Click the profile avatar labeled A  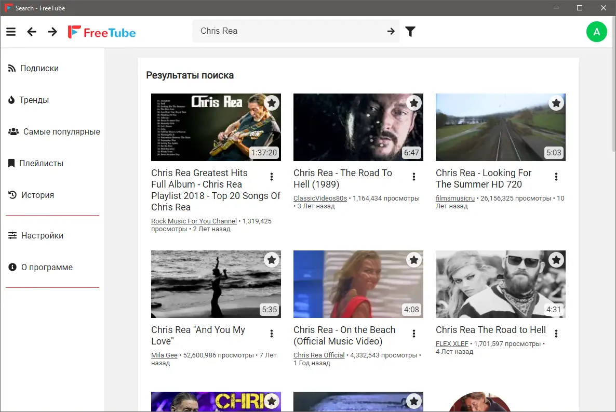[596, 32]
